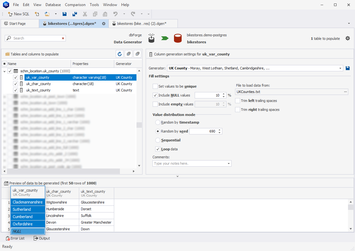Open the Database menu

(x=53, y=5)
